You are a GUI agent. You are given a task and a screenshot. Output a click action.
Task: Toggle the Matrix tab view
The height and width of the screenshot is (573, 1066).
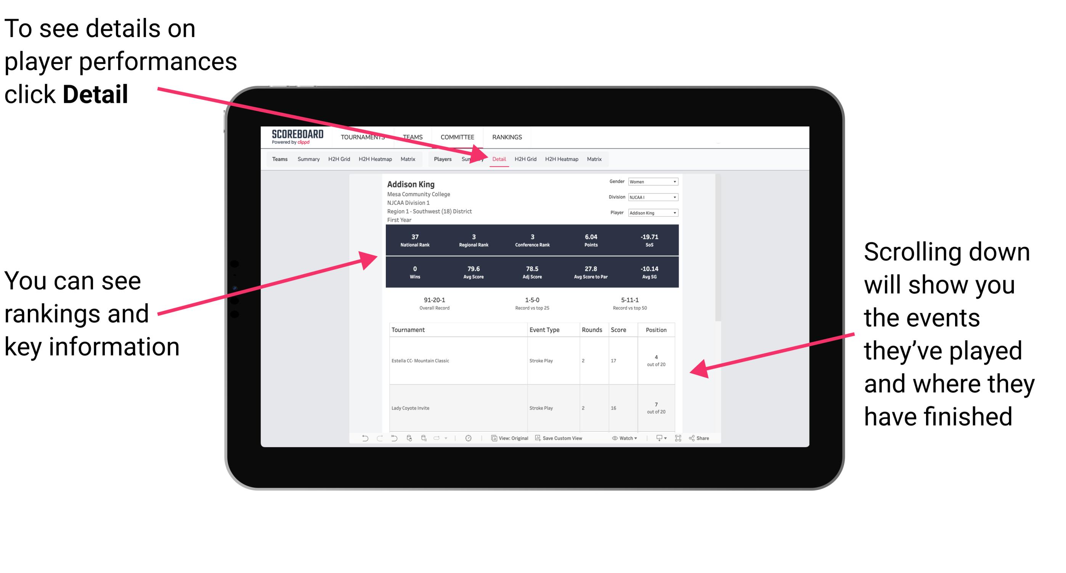pos(596,159)
